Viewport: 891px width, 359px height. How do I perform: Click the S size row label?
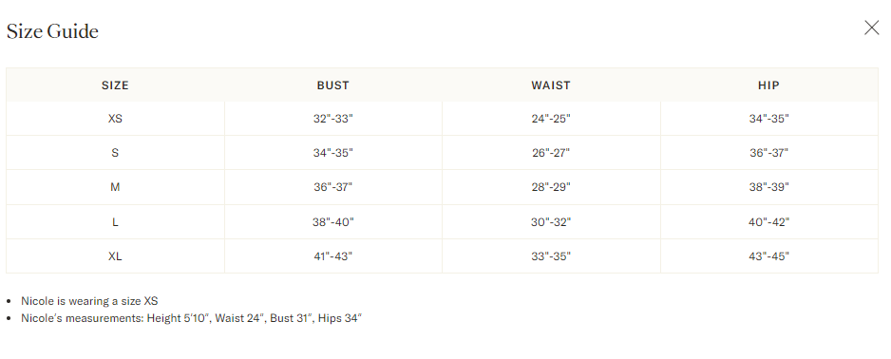(x=115, y=153)
